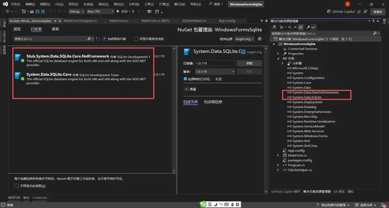Viewport: 389px width, 208px height.
Task: Switch to the App.config editor tab
Action: tap(227, 21)
